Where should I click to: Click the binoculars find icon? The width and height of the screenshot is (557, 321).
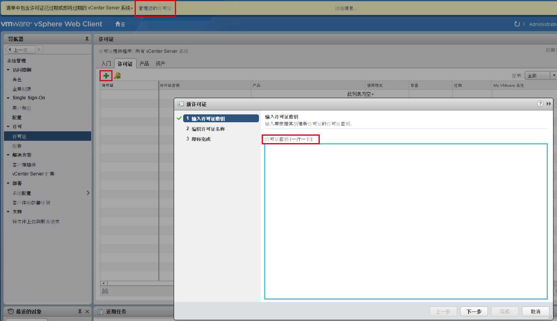(105, 291)
